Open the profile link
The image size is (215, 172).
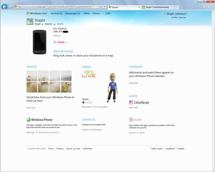[x=174, y=17]
